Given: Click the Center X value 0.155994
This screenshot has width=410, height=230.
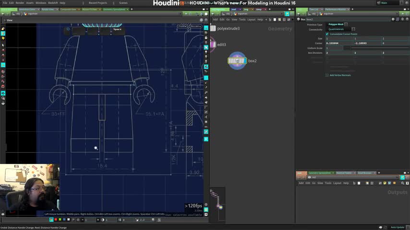Looking at the screenshot, I should (x=339, y=43).
